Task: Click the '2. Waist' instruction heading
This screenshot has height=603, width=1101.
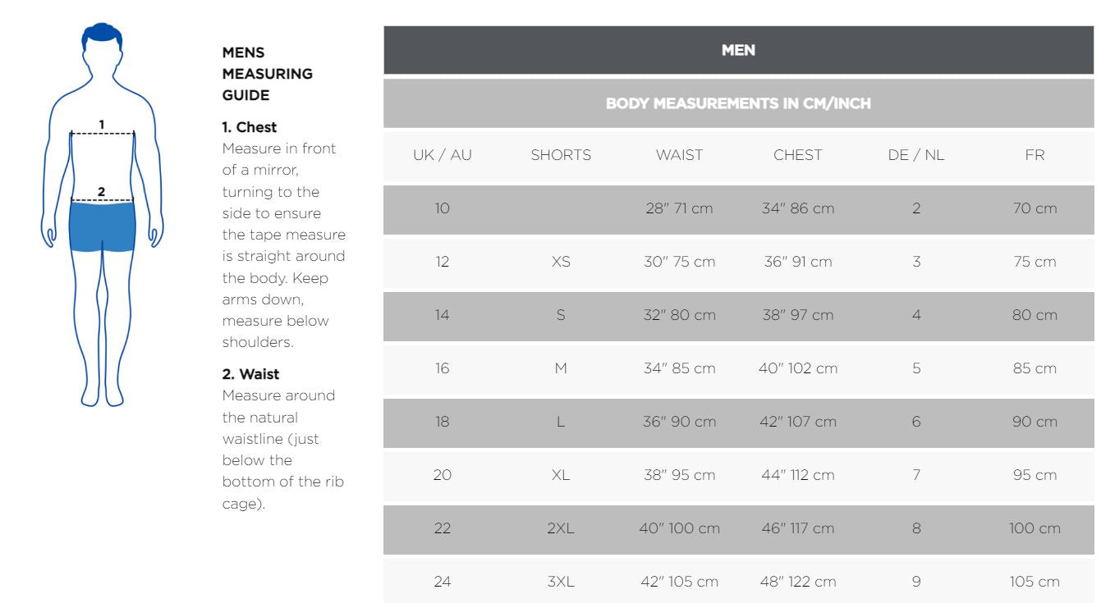Action: 250,374
